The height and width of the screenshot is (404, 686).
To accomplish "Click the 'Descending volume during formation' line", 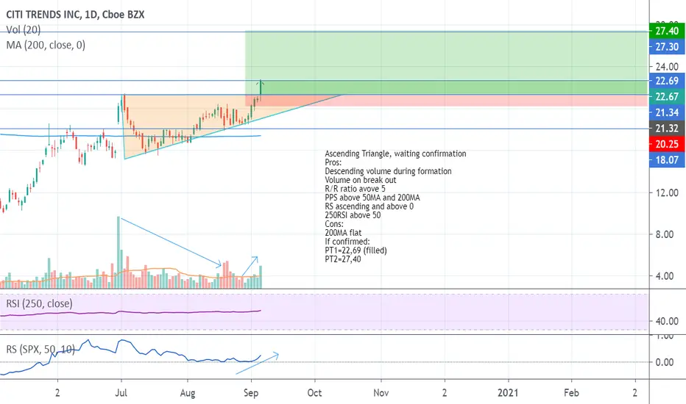I will tap(388, 171).
